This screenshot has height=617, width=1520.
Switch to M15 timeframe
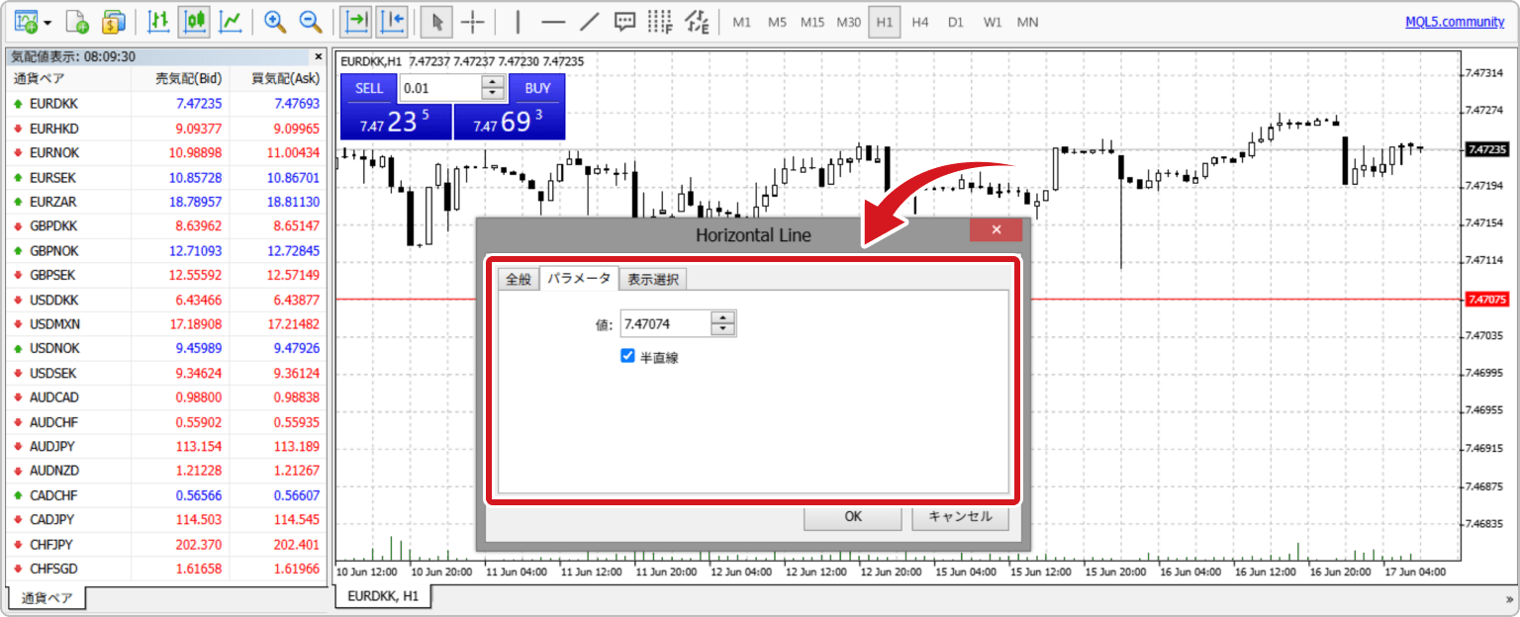pos(812,22)
